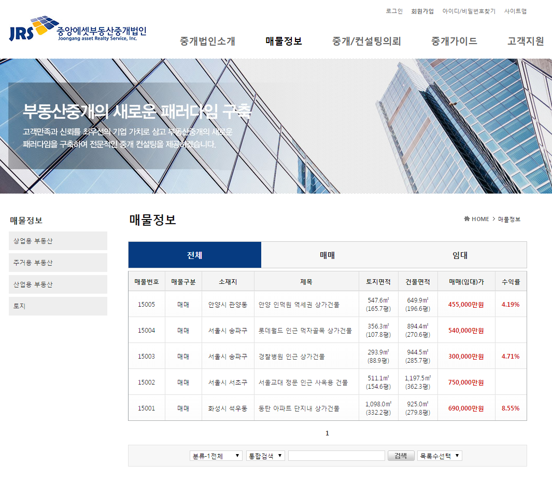
Task: Expand the 통합검색 search type dropdown
Action: [265, 456]
